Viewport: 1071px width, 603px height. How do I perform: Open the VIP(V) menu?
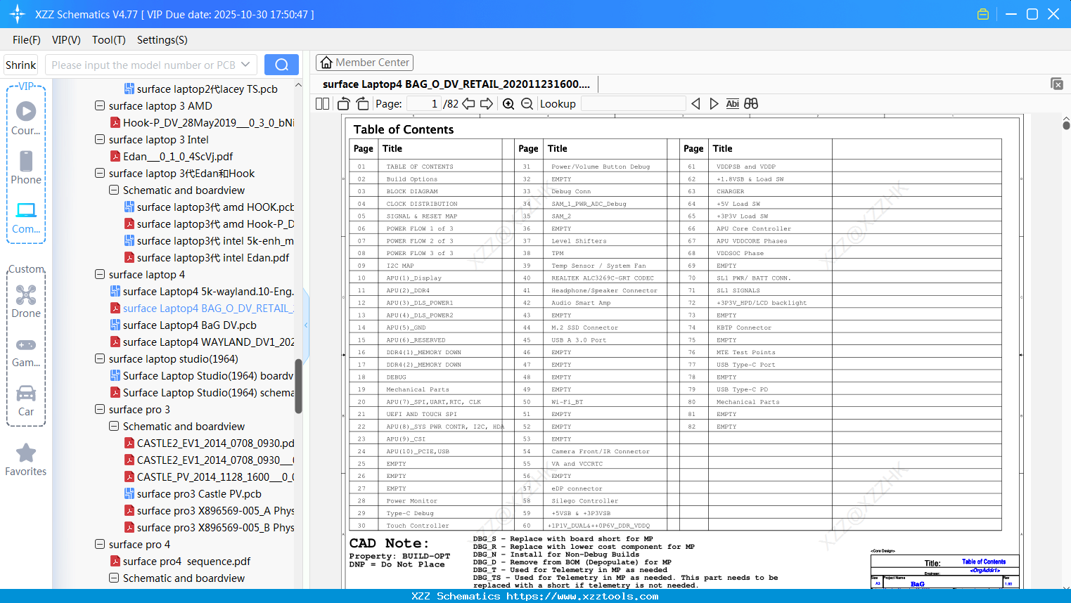[x=66, y=40]
